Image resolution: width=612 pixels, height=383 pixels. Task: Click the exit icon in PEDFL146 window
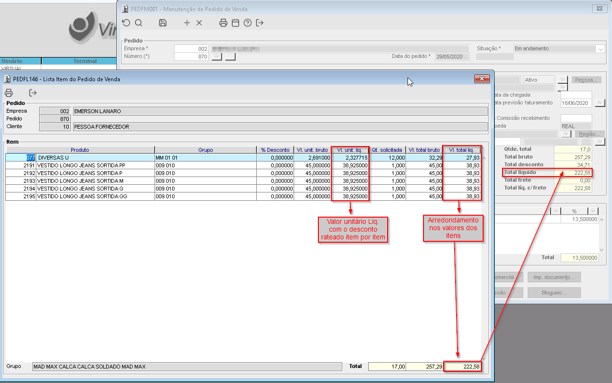click(x=33, y=93)
